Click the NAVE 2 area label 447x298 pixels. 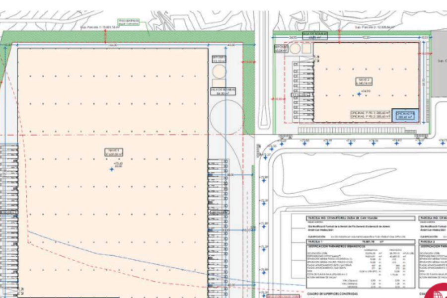tap(364, 81)
